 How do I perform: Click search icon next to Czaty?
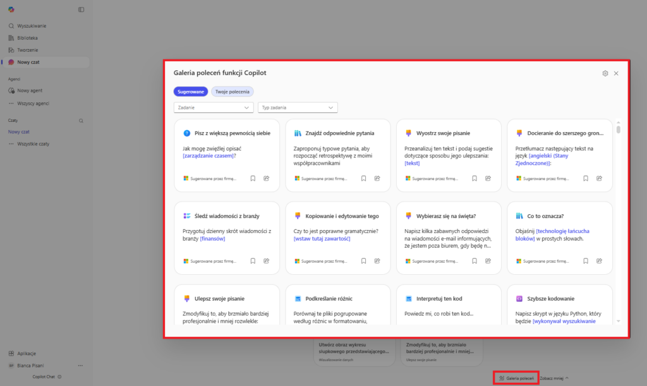coord(81,120)
